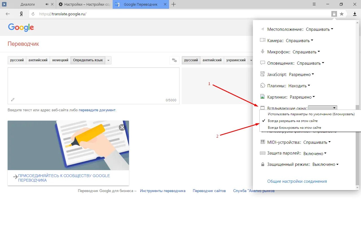
Task: Select target language украинский
Action: tap(236, 60)
